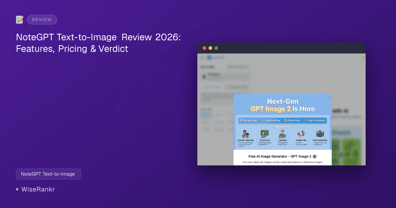Click the Photographers camera icon
This screenshot has height=208, width=396.
[x=320, y=134]
